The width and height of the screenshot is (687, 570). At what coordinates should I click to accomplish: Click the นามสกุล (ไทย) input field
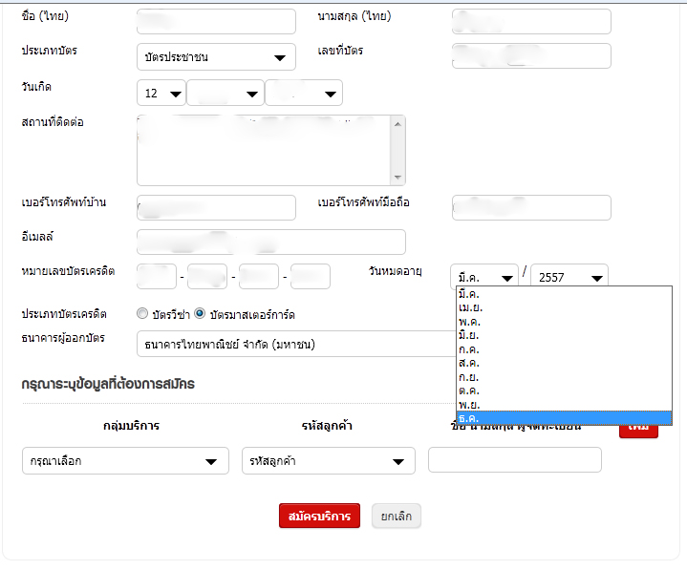pyautogui.click(x=531, y=21)
